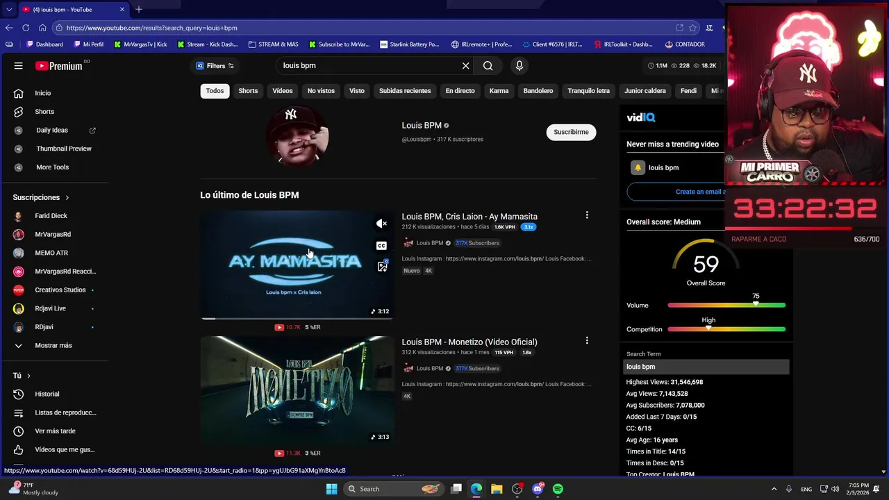This screenshot has width=889, height=500.
Task: Click the address bar URL
Action: 152,28
